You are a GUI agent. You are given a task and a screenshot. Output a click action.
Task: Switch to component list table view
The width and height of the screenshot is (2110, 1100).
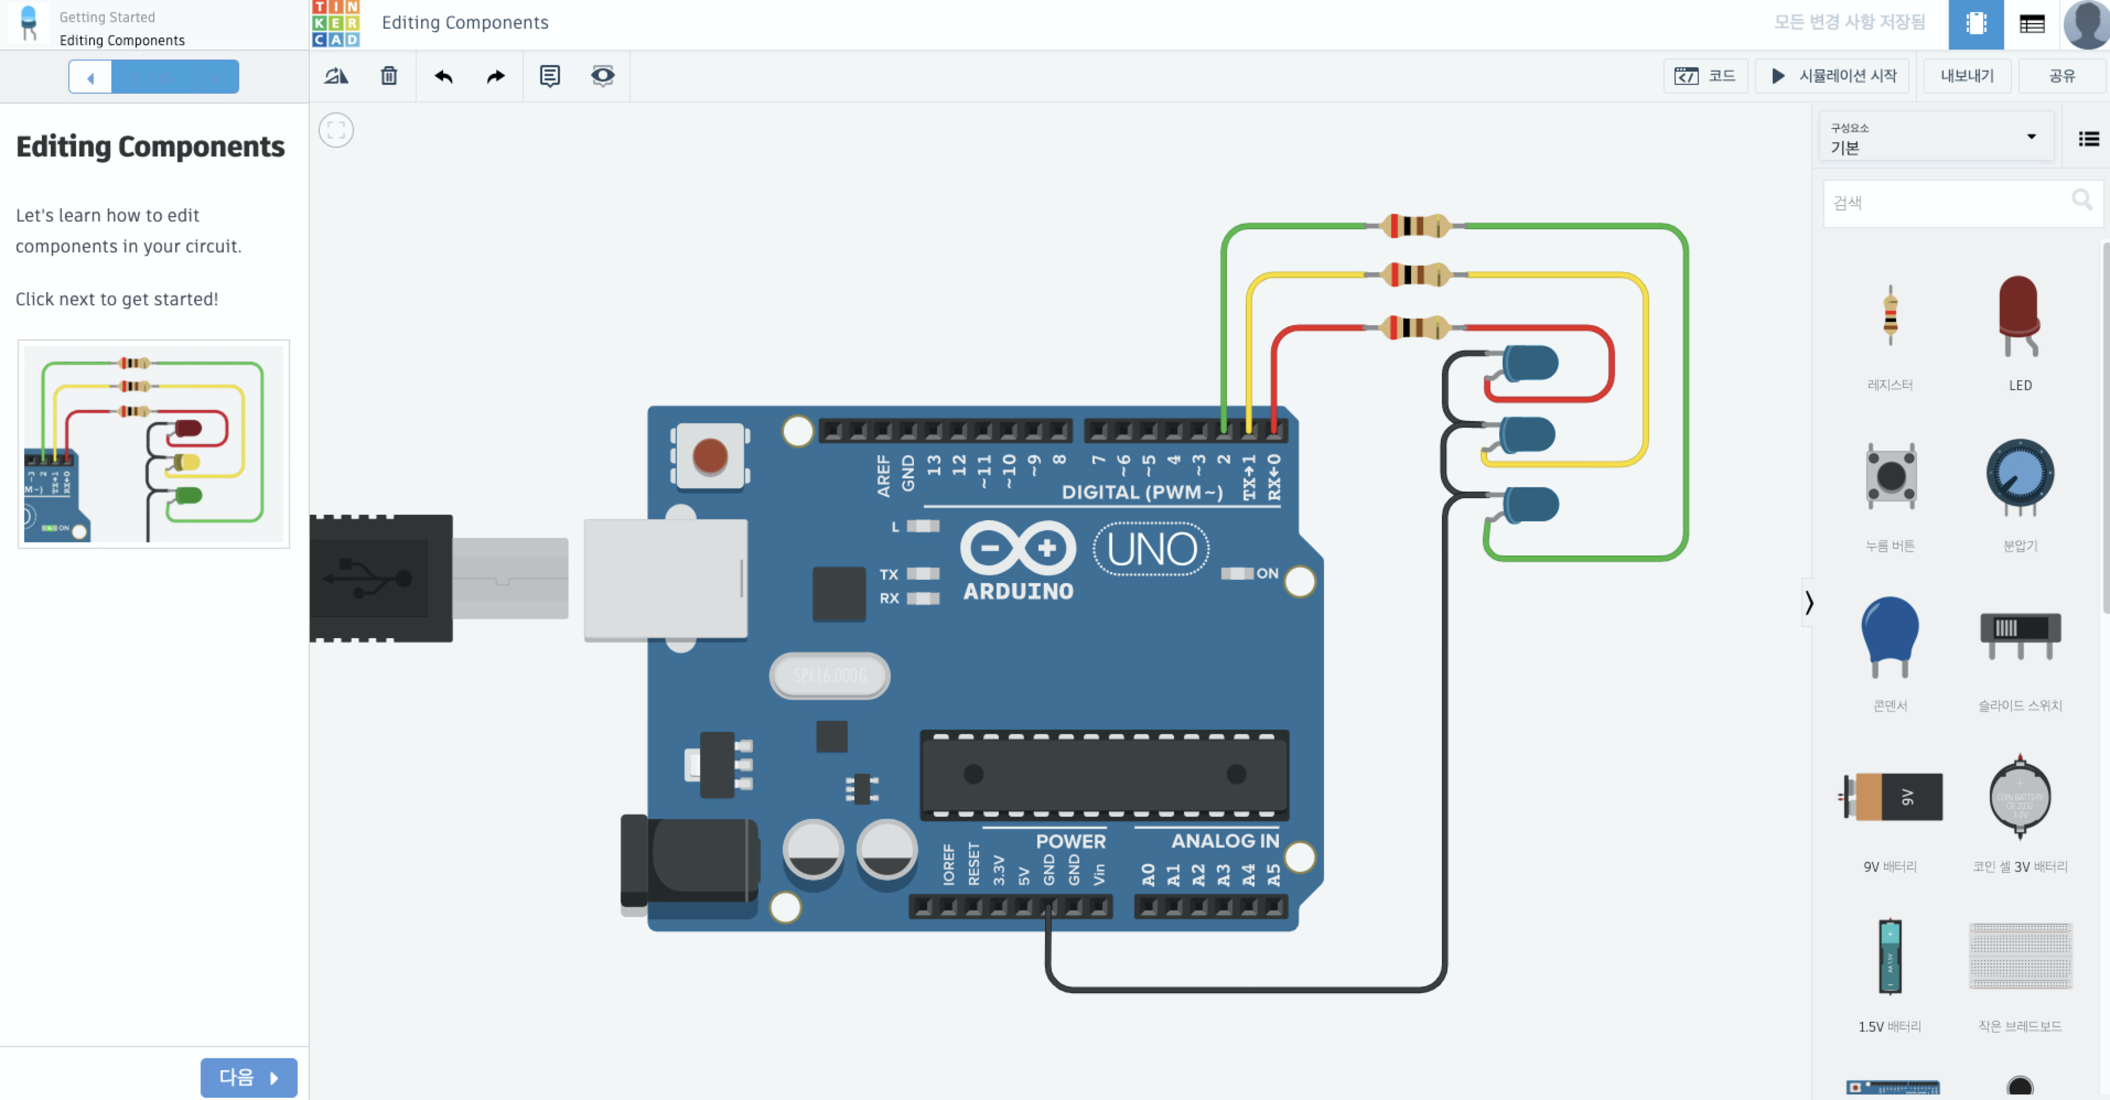pyautogui.click(x=2032, y=25)
